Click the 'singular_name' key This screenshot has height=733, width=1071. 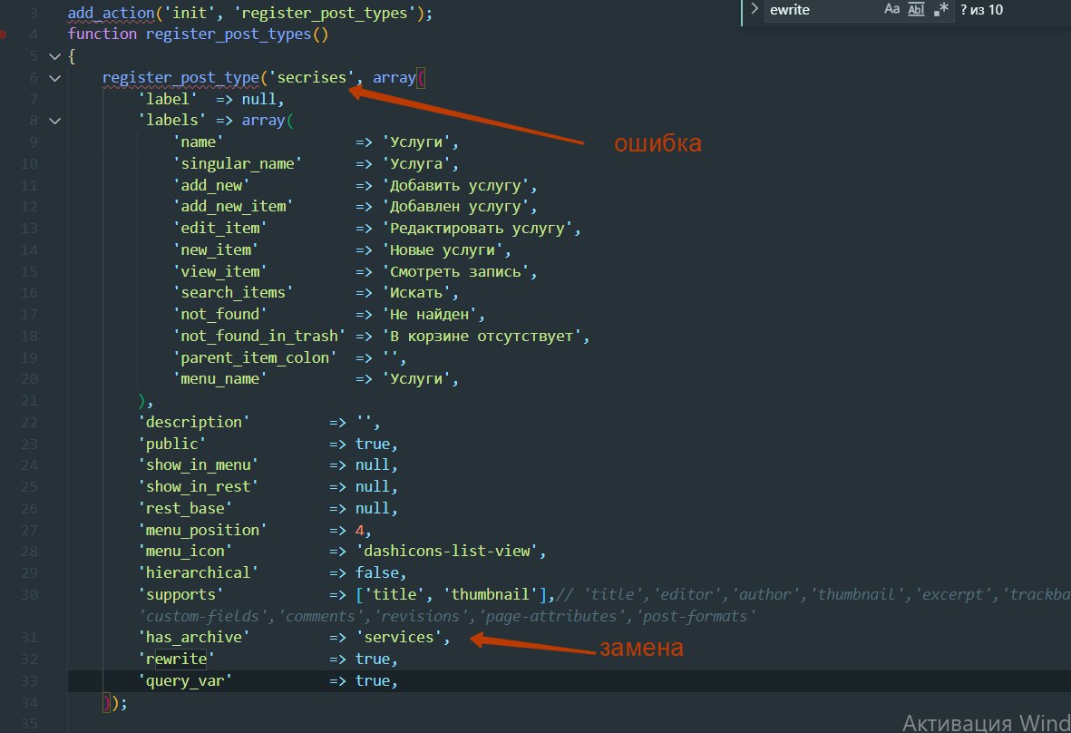coord(237,164)
